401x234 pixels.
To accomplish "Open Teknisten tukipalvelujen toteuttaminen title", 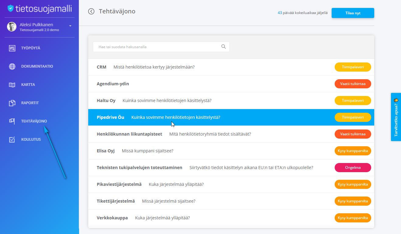I will click(139, 168).
